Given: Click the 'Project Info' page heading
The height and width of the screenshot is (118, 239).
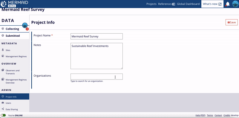Looking at the screenshot, I should pos(43,22).
